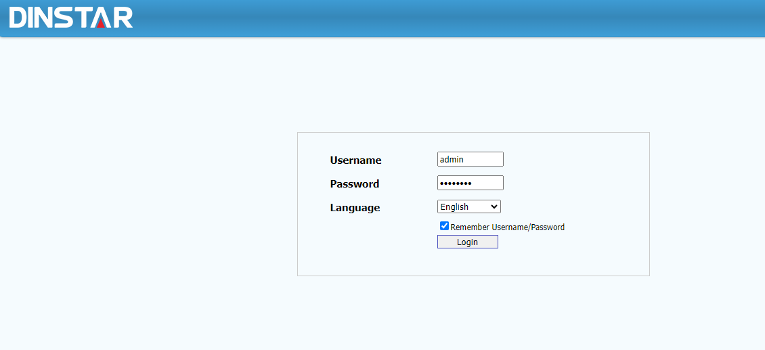Click the Login button
The image size is (765, 350).
467,242
